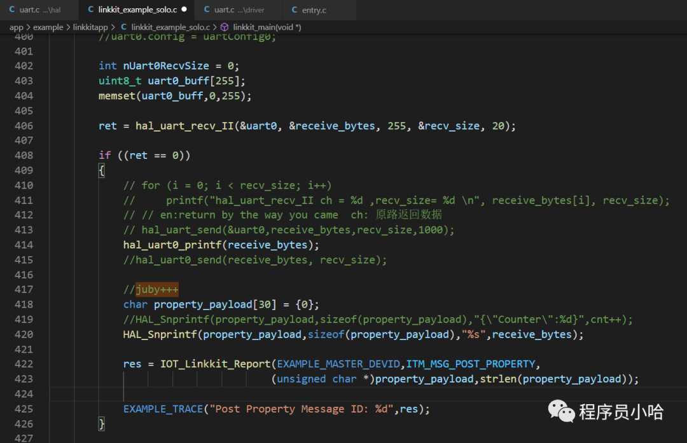
Task: Click the unsaved dot on linkkit_example_solo.c tab
Action: (x=184, y=10)
